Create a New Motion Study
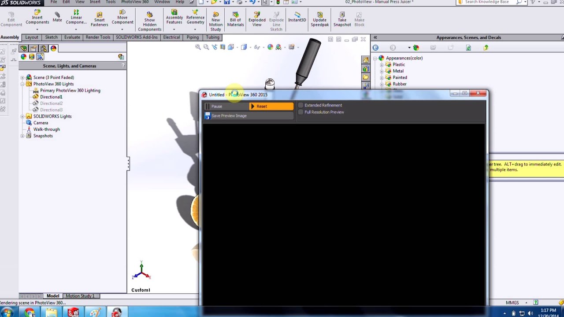564x317 pixels. [x=216, y=22]
